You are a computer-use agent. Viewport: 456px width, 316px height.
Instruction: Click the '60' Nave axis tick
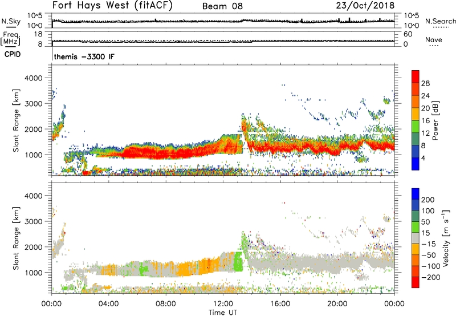tap(408, 34)
